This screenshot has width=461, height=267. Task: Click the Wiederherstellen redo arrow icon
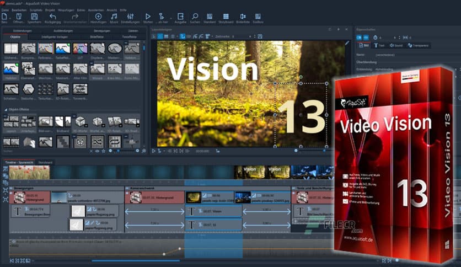click(x=75, y=18)
